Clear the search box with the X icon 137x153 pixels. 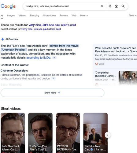102,6
